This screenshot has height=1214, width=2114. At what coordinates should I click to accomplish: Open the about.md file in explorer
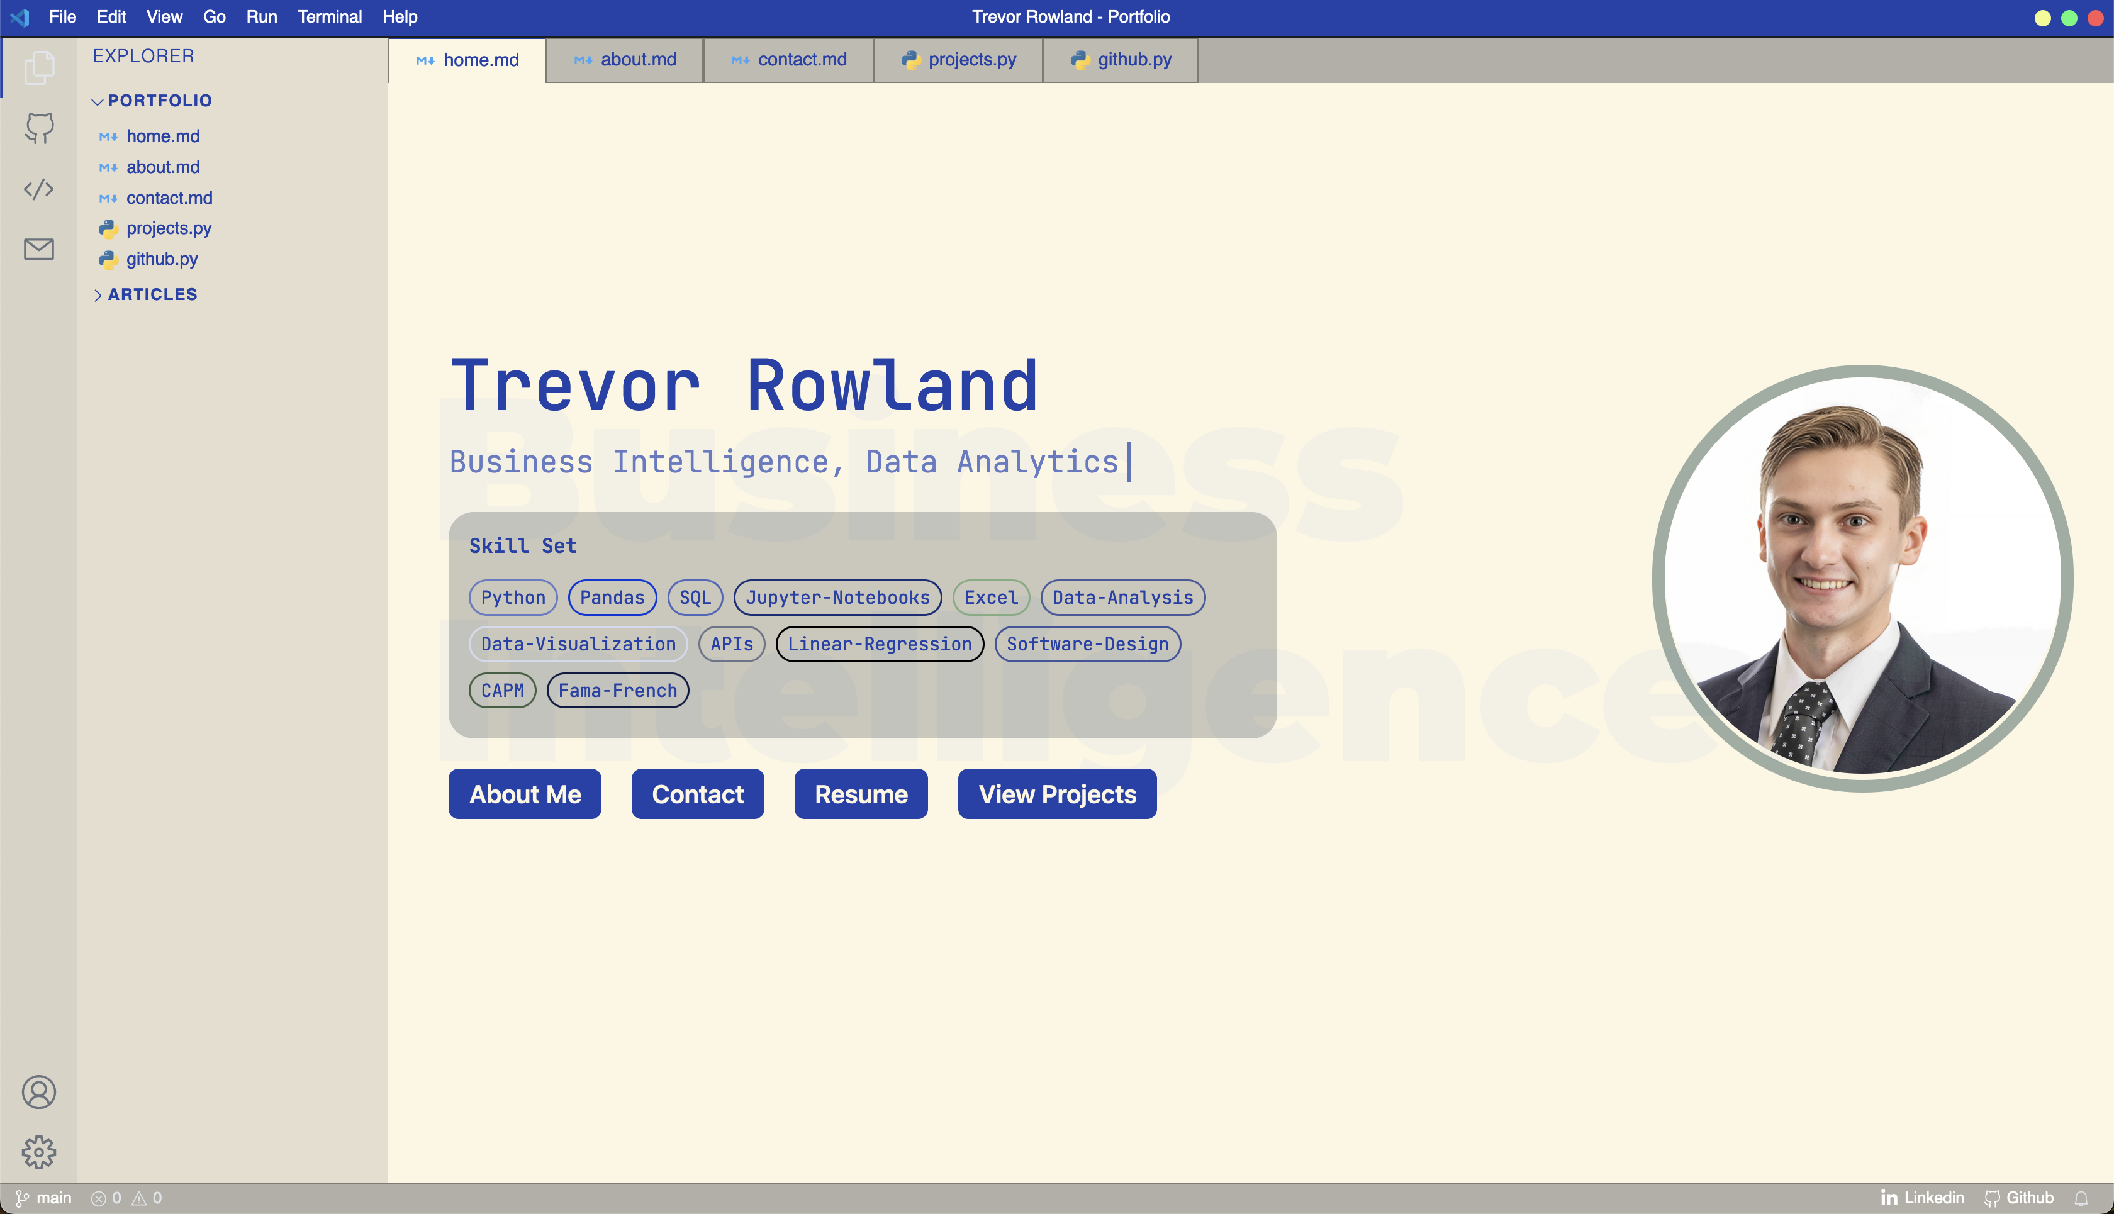pyautogui.click(x=162, y=165)
